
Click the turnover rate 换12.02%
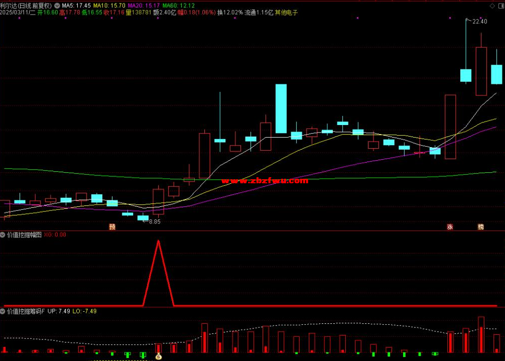[230, 13]
